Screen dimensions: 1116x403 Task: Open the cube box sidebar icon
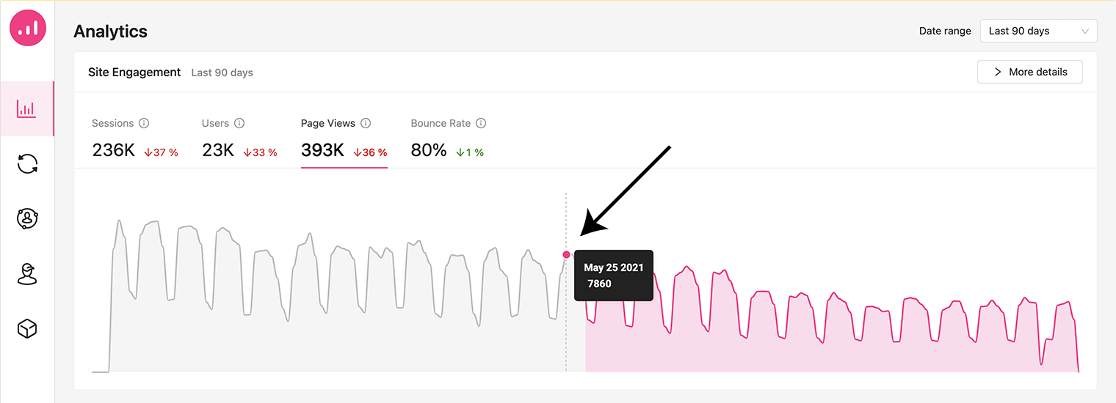pos(27,329)
